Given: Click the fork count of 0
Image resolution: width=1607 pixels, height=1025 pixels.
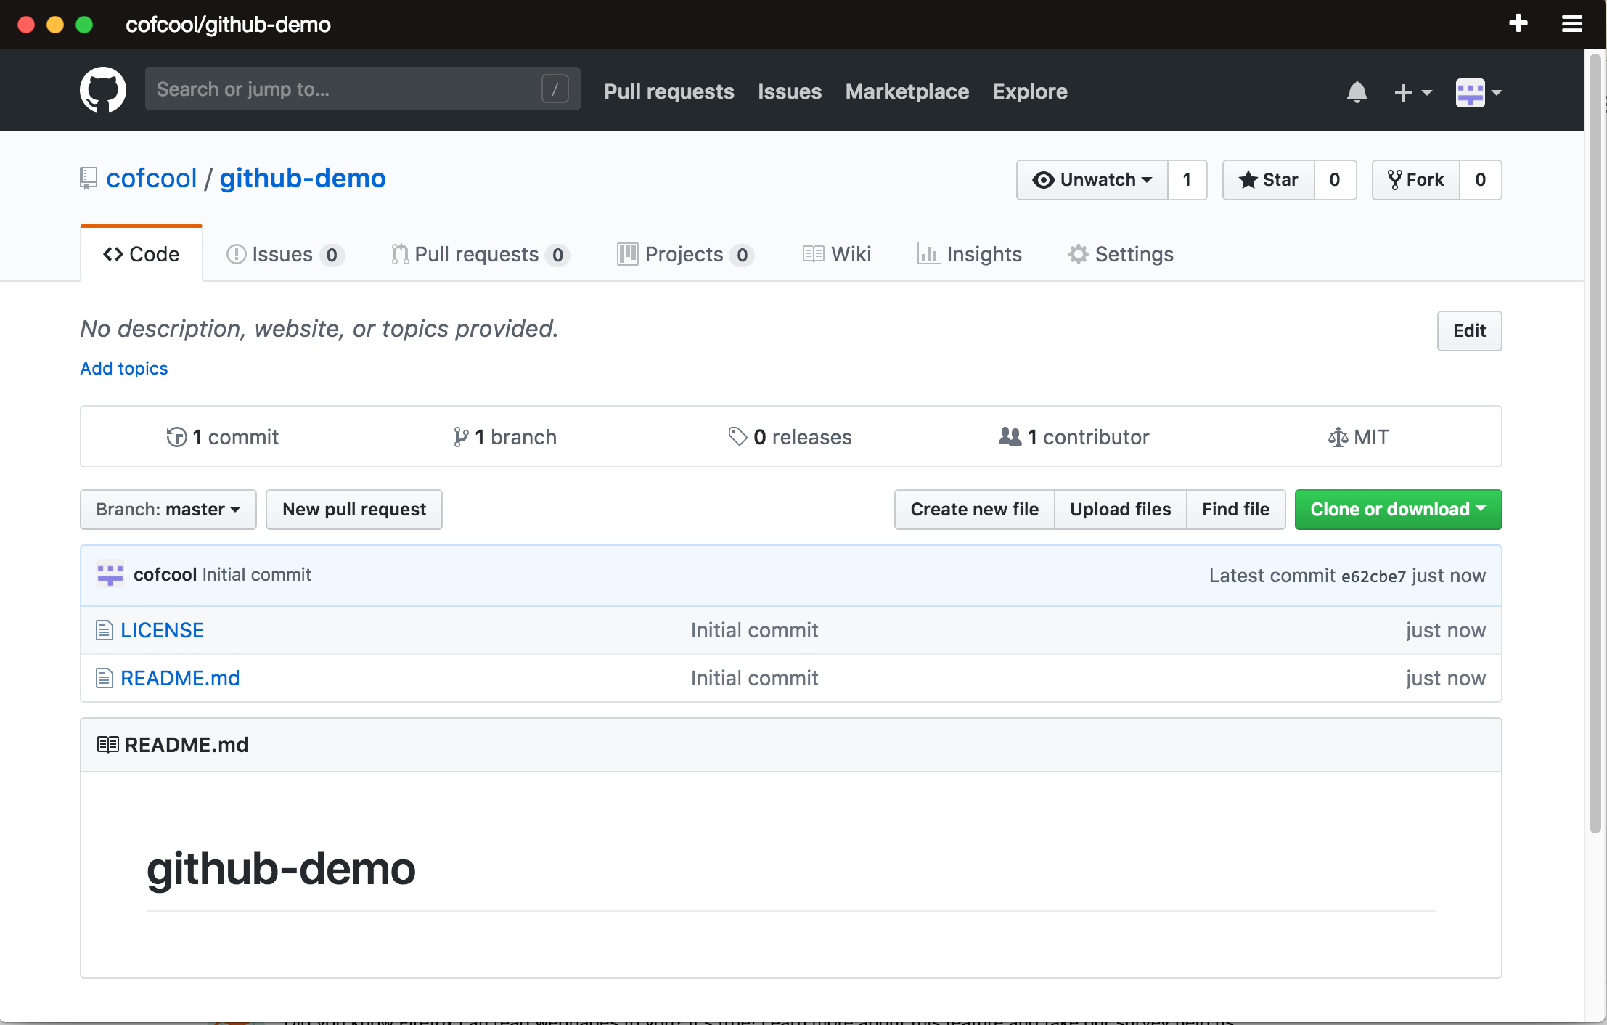Looking at the screenshot, I should [x=1481, y=180].
